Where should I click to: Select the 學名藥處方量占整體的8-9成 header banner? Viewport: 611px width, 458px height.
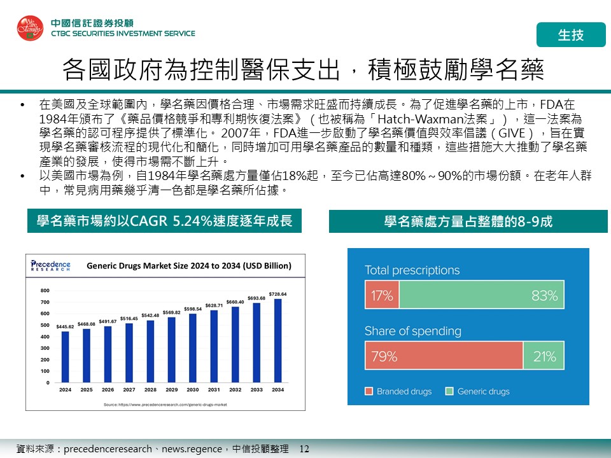point(468,221)
